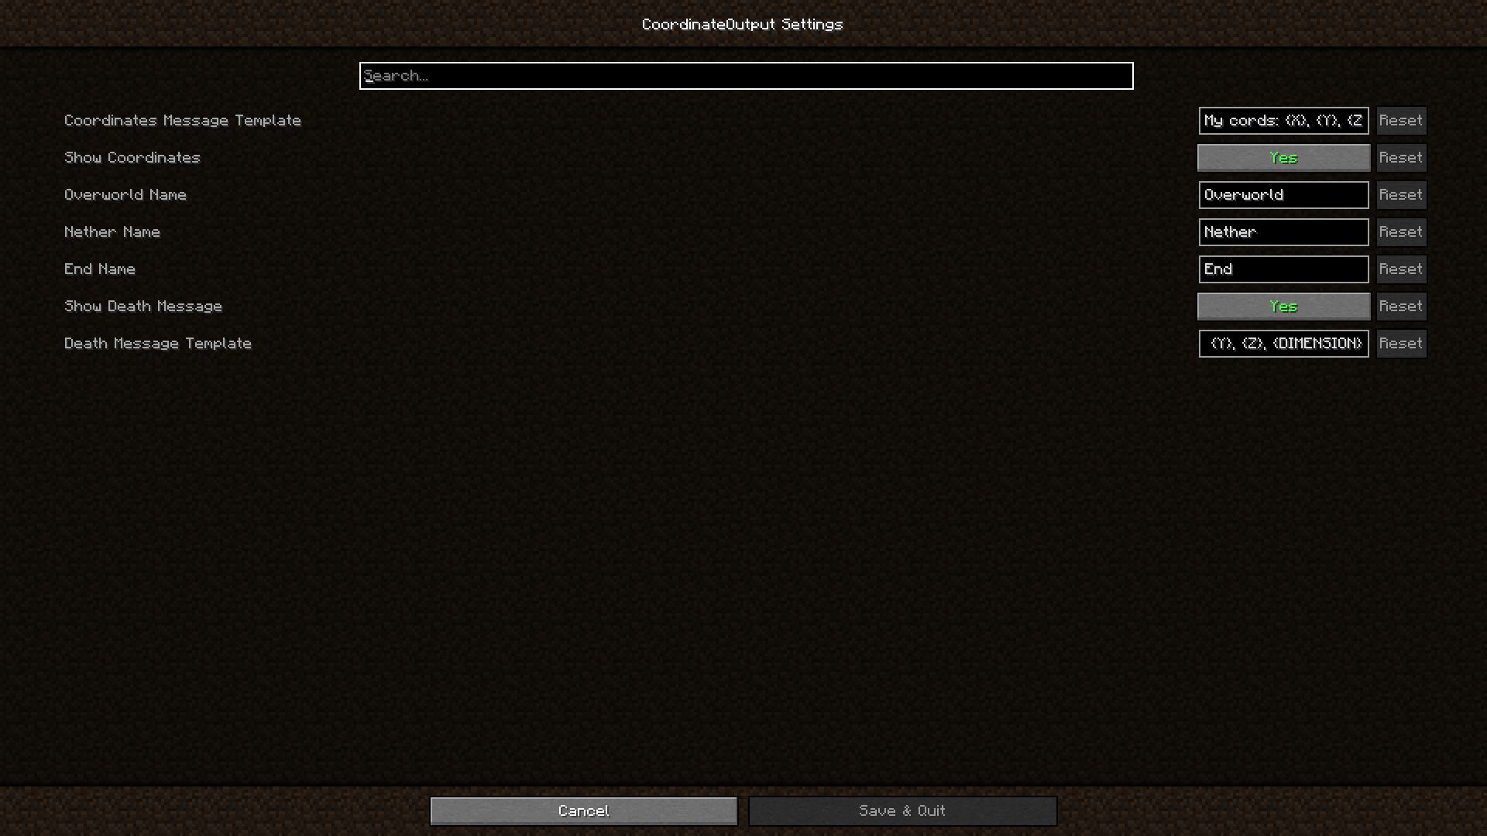Reset the End Name value

(1400, 269)
